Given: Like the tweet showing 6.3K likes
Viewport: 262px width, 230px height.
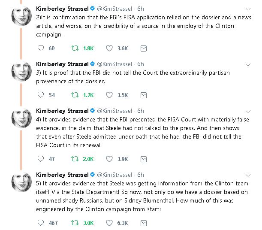Looking at the screenshot, I should (109, 223).
